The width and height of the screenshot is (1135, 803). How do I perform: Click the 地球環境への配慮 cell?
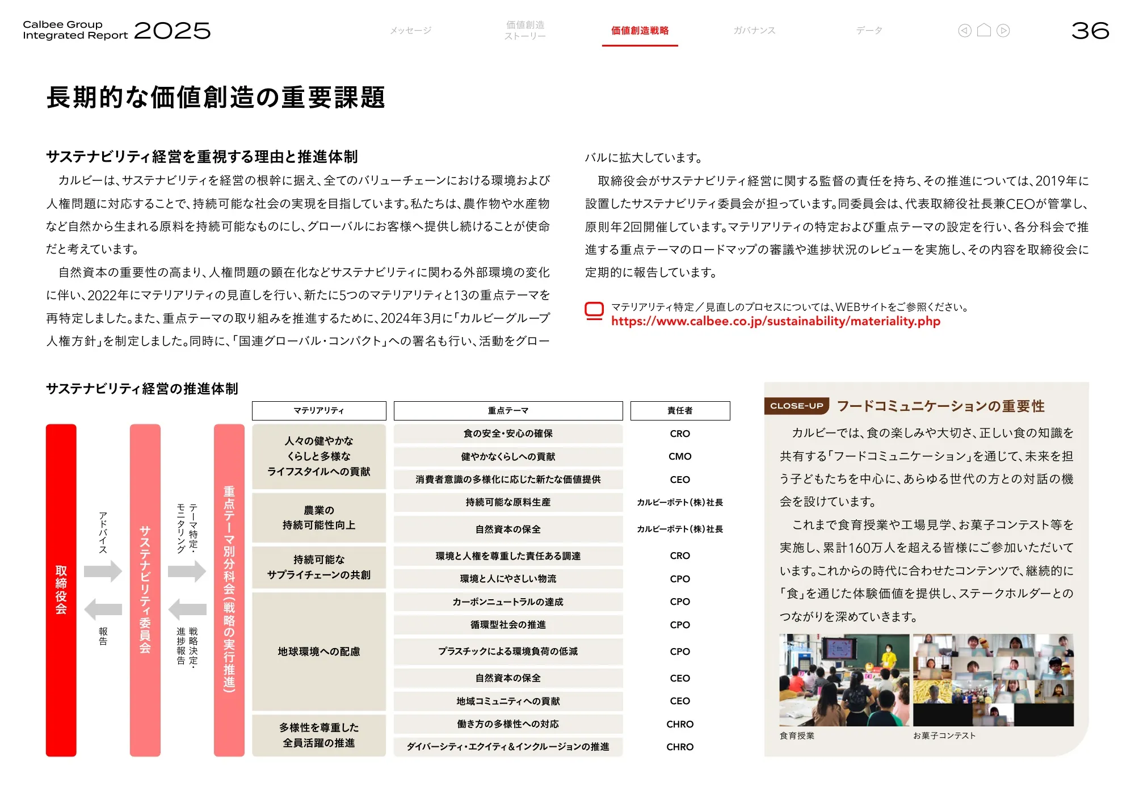click(x=319, y=651)
